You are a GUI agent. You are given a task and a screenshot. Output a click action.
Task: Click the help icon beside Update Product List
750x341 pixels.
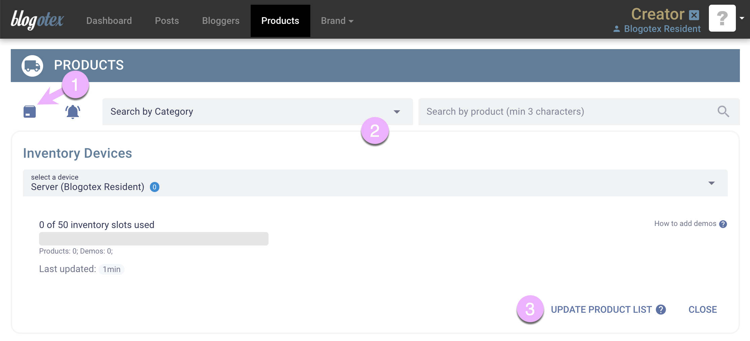click(661, 309)
